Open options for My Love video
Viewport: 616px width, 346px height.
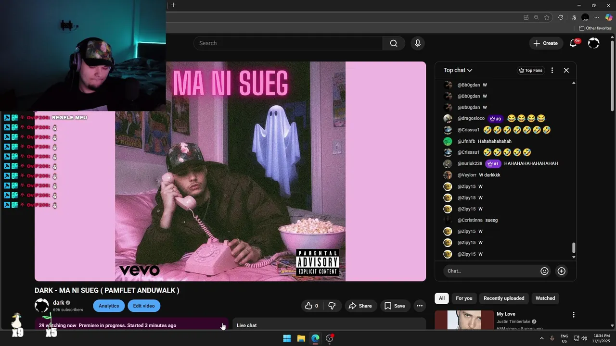coord(573,315)
